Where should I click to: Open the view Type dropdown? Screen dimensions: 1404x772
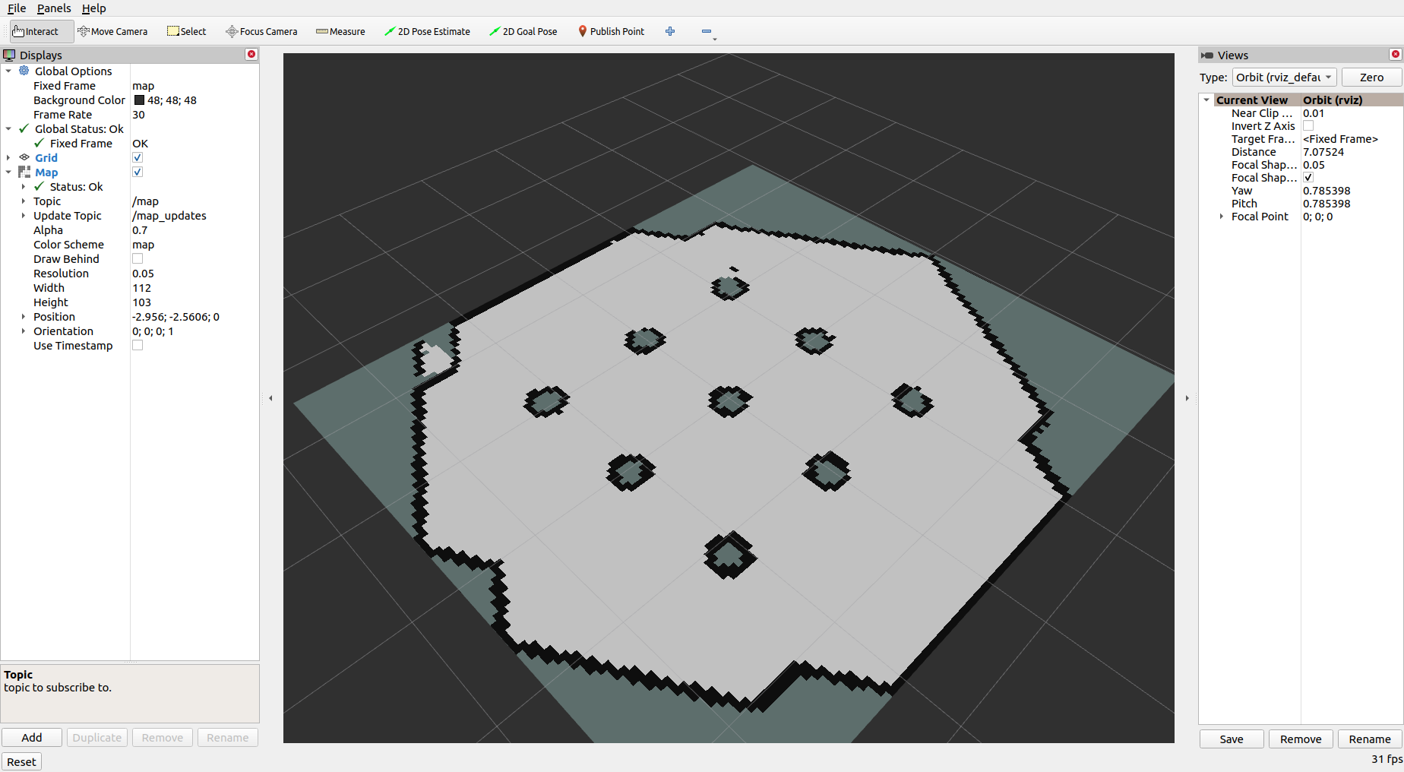point(1284,77)
